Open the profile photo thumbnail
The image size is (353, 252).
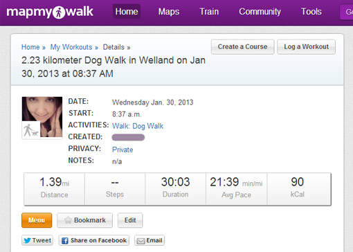pos(42,117)
